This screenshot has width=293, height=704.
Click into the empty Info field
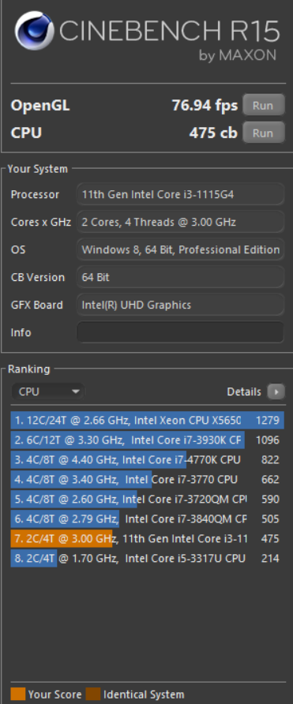180,332
